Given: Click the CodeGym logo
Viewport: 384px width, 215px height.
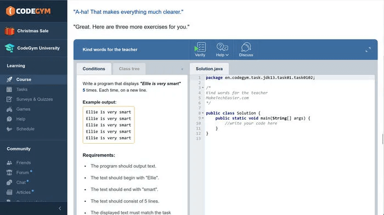Looking at the screenshot, I should pos(28,11).
